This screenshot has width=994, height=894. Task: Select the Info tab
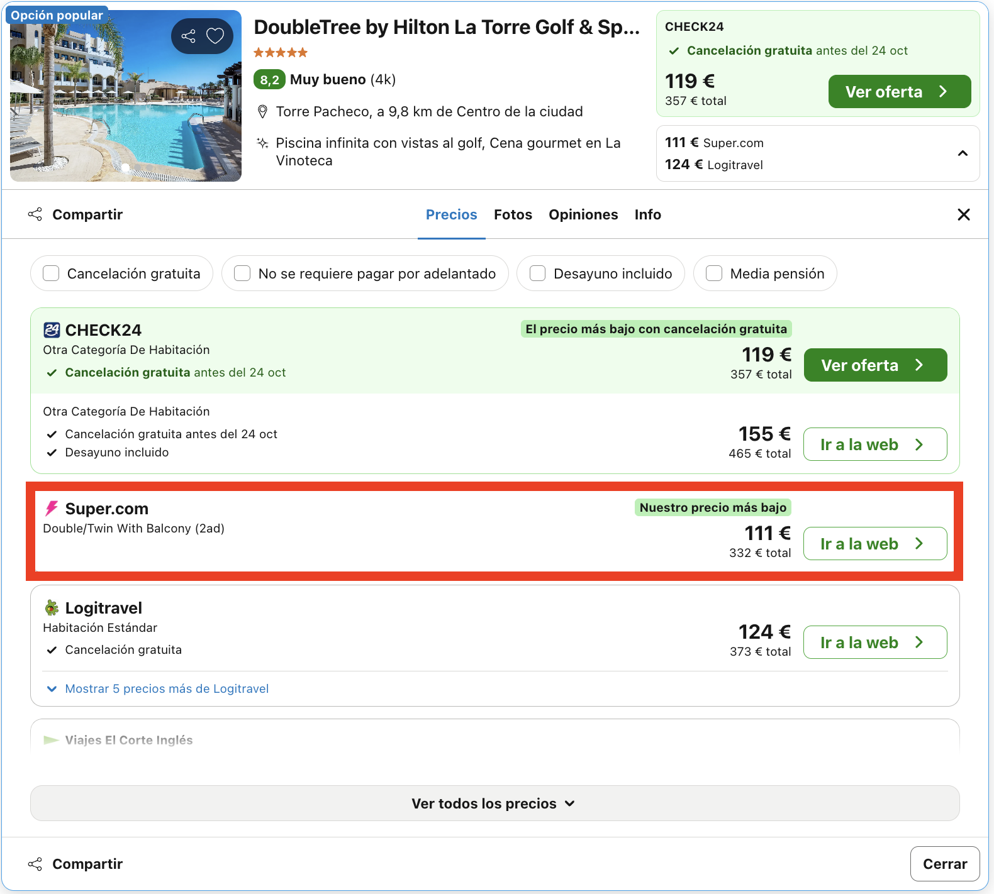[x=647, y=214]
